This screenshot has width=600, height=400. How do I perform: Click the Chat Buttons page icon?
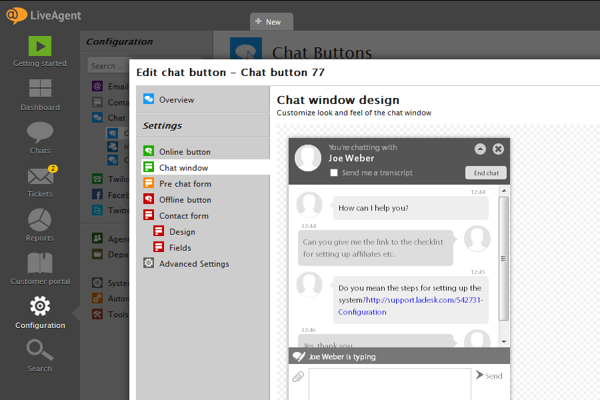pos(245,49)
